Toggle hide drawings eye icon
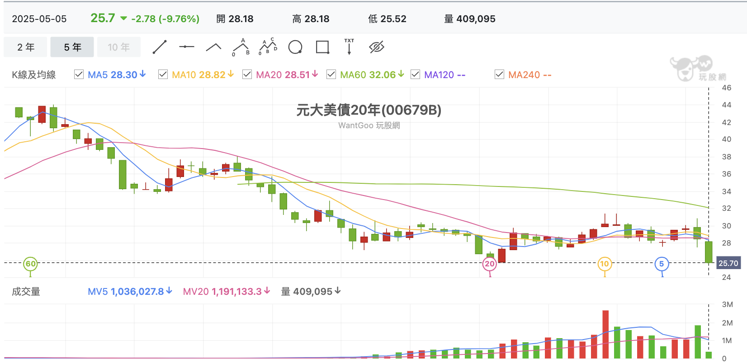Screen dimensions: 747x363 377,47
